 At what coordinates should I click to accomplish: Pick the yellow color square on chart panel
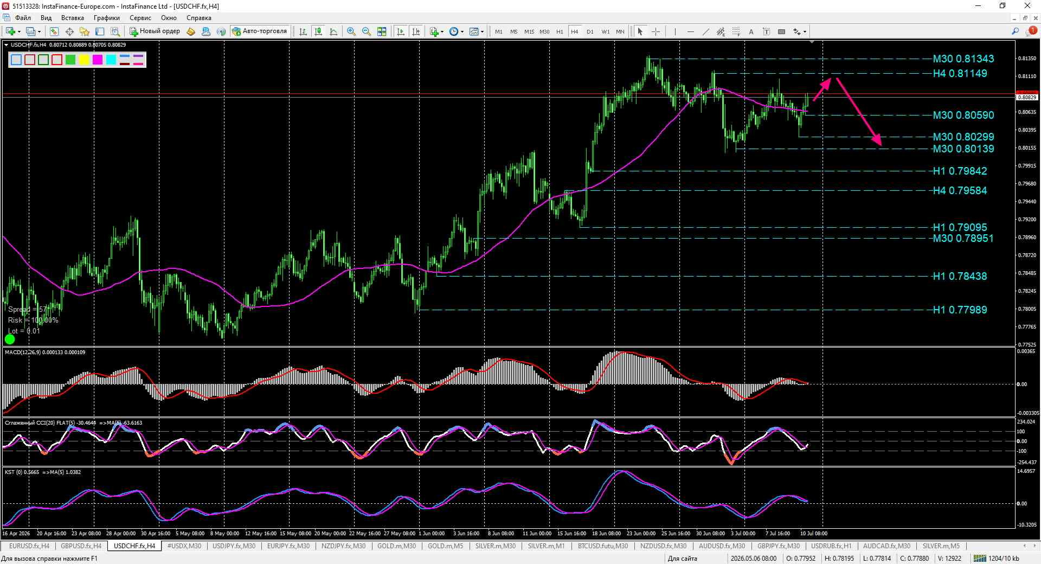(84, 60)
